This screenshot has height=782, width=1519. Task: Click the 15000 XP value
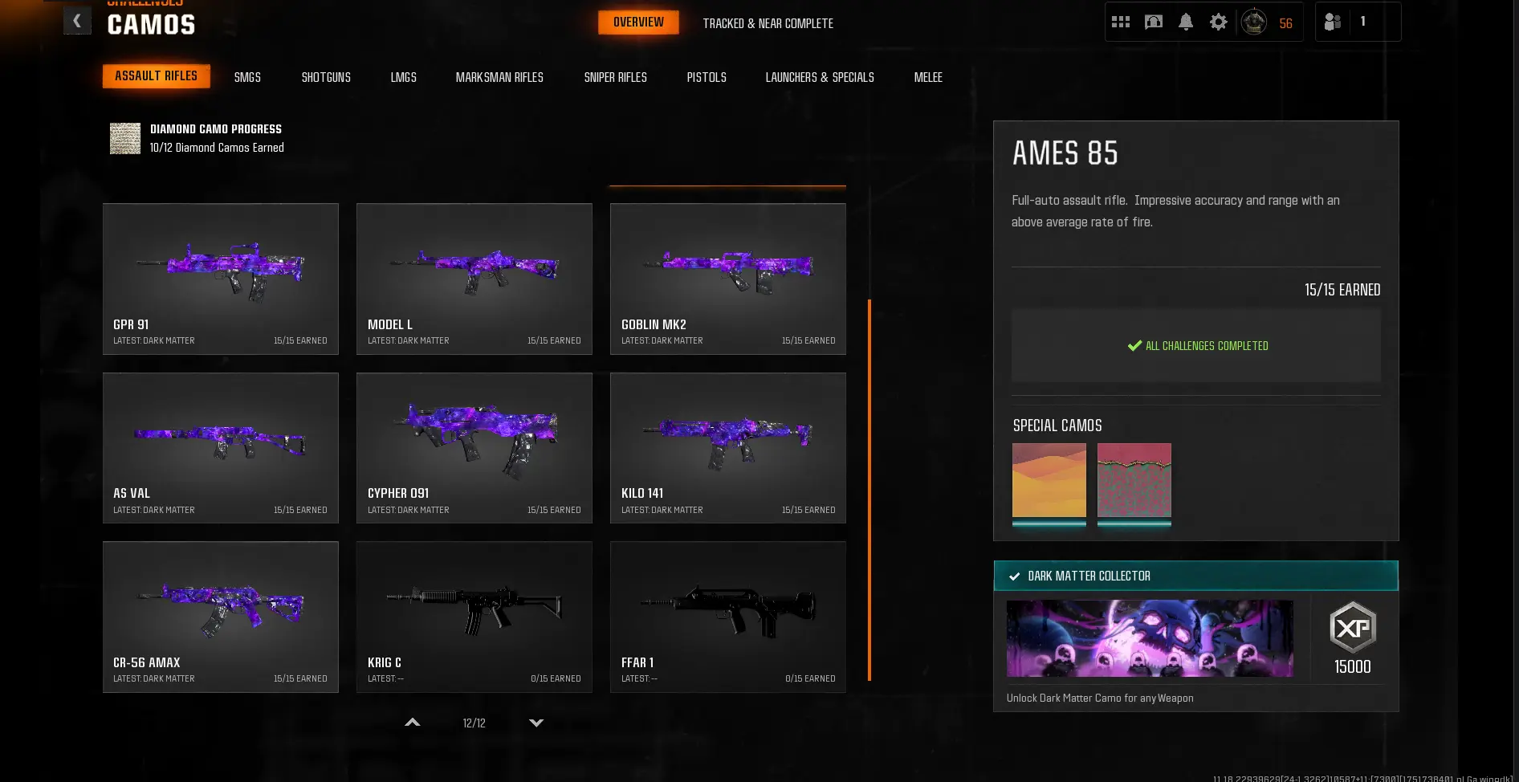point(1353,666)
